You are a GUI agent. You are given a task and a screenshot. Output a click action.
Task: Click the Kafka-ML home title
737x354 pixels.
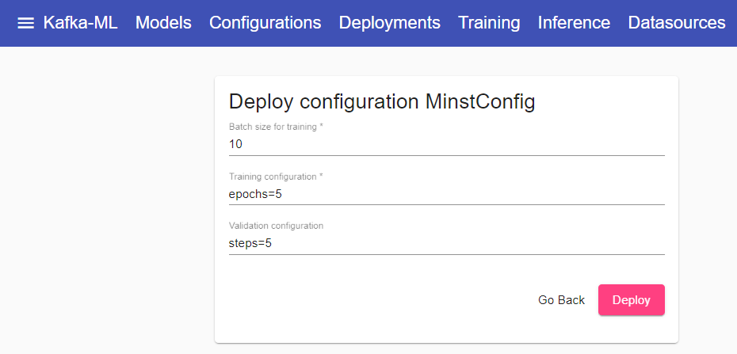(x=80, y=22)
